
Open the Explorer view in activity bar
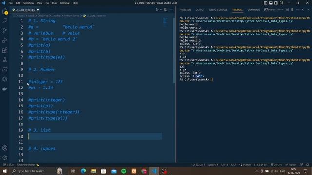(x=5, y=11)
